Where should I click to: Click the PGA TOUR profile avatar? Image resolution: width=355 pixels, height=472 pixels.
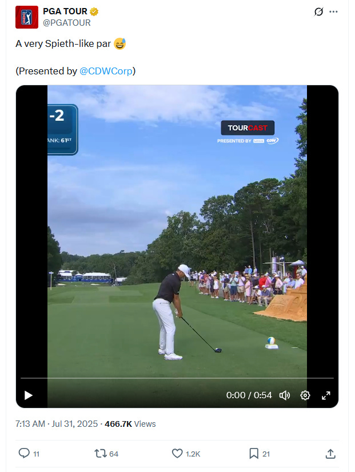27,17
